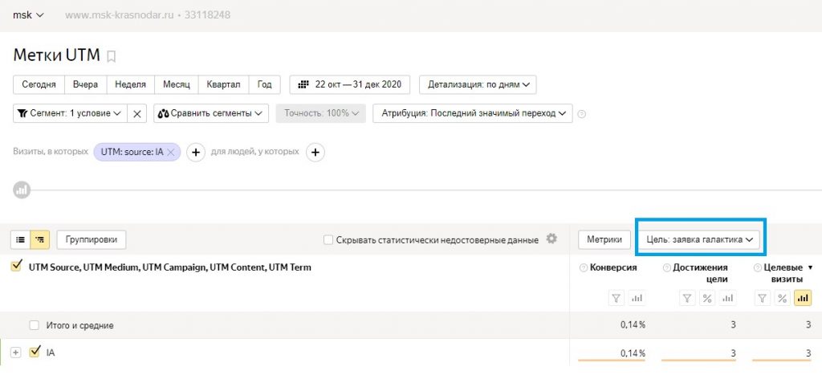
Task: Toggle Скрывать статистически недостоверные данные checkbox
Action: tap(328, 240)
